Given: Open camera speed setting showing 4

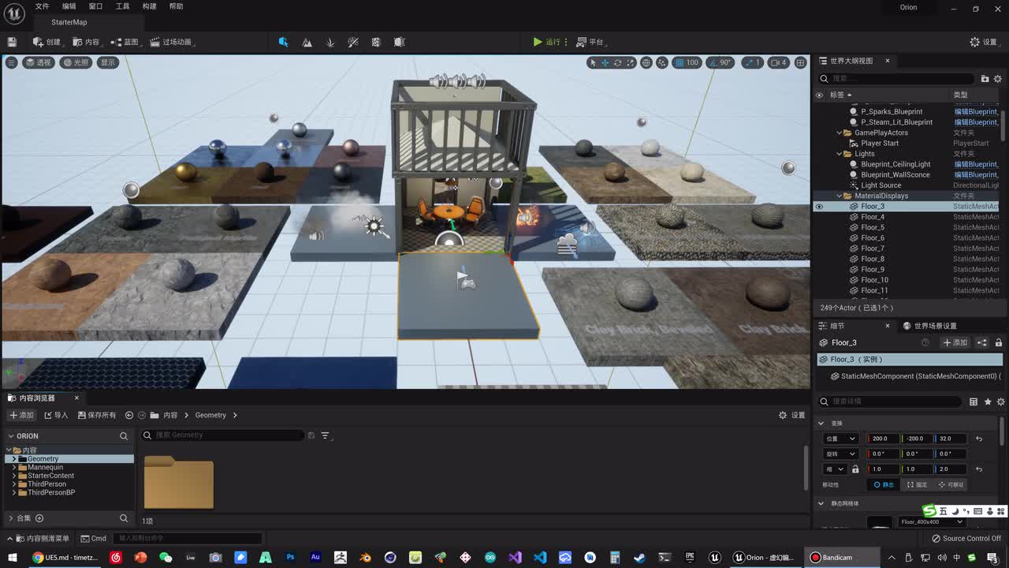Looking at the screenshot, I should coord(779,62).
